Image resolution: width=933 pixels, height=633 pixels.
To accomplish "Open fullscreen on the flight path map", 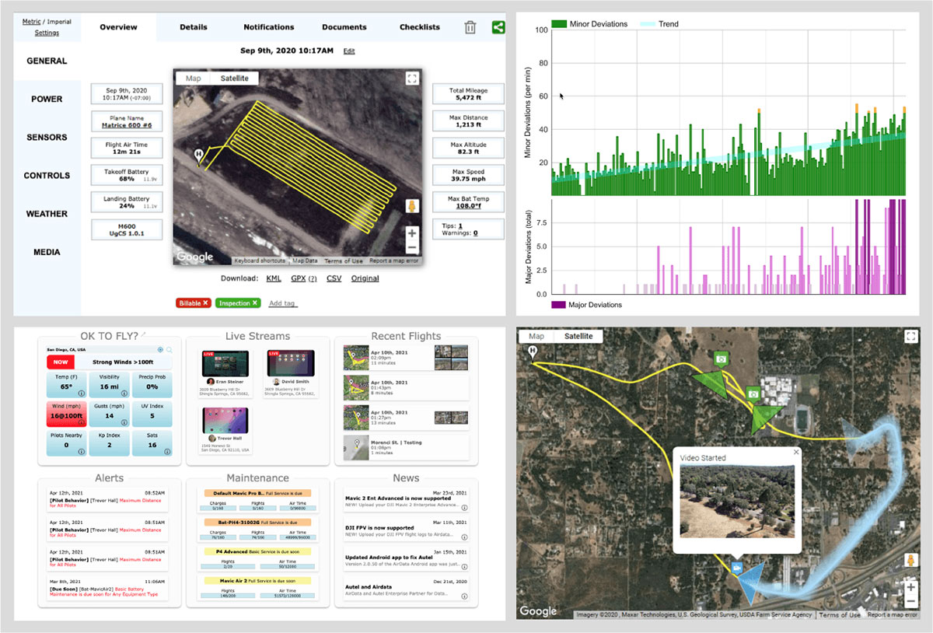I will pyautogui.click(x=412, y=78).
